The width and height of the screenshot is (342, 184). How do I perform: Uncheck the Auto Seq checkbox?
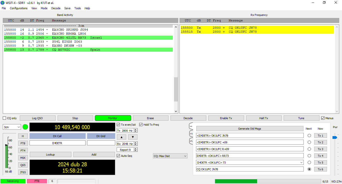118,156
